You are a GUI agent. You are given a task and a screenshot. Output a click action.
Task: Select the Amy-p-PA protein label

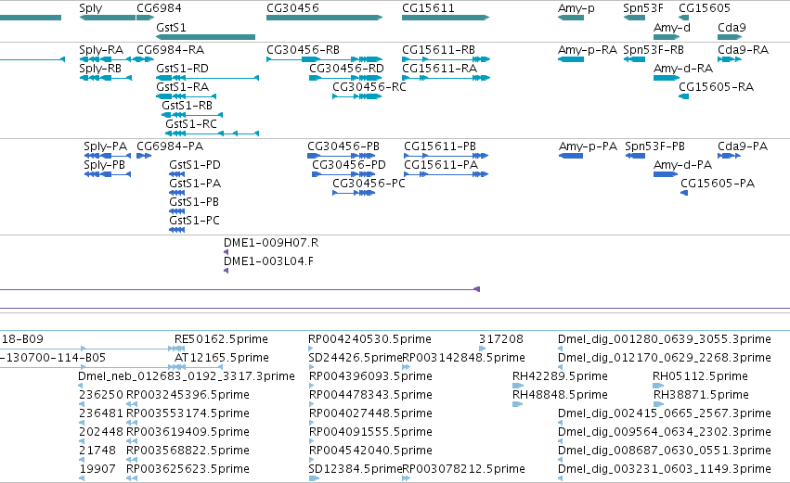point(588,146)
